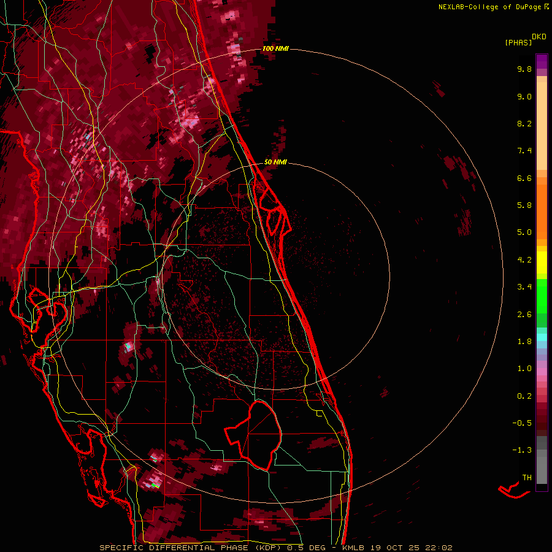Viewport: 552px width, 552px height.
Task: Choose the 0.2 legend label
Action: coord(524,396)
